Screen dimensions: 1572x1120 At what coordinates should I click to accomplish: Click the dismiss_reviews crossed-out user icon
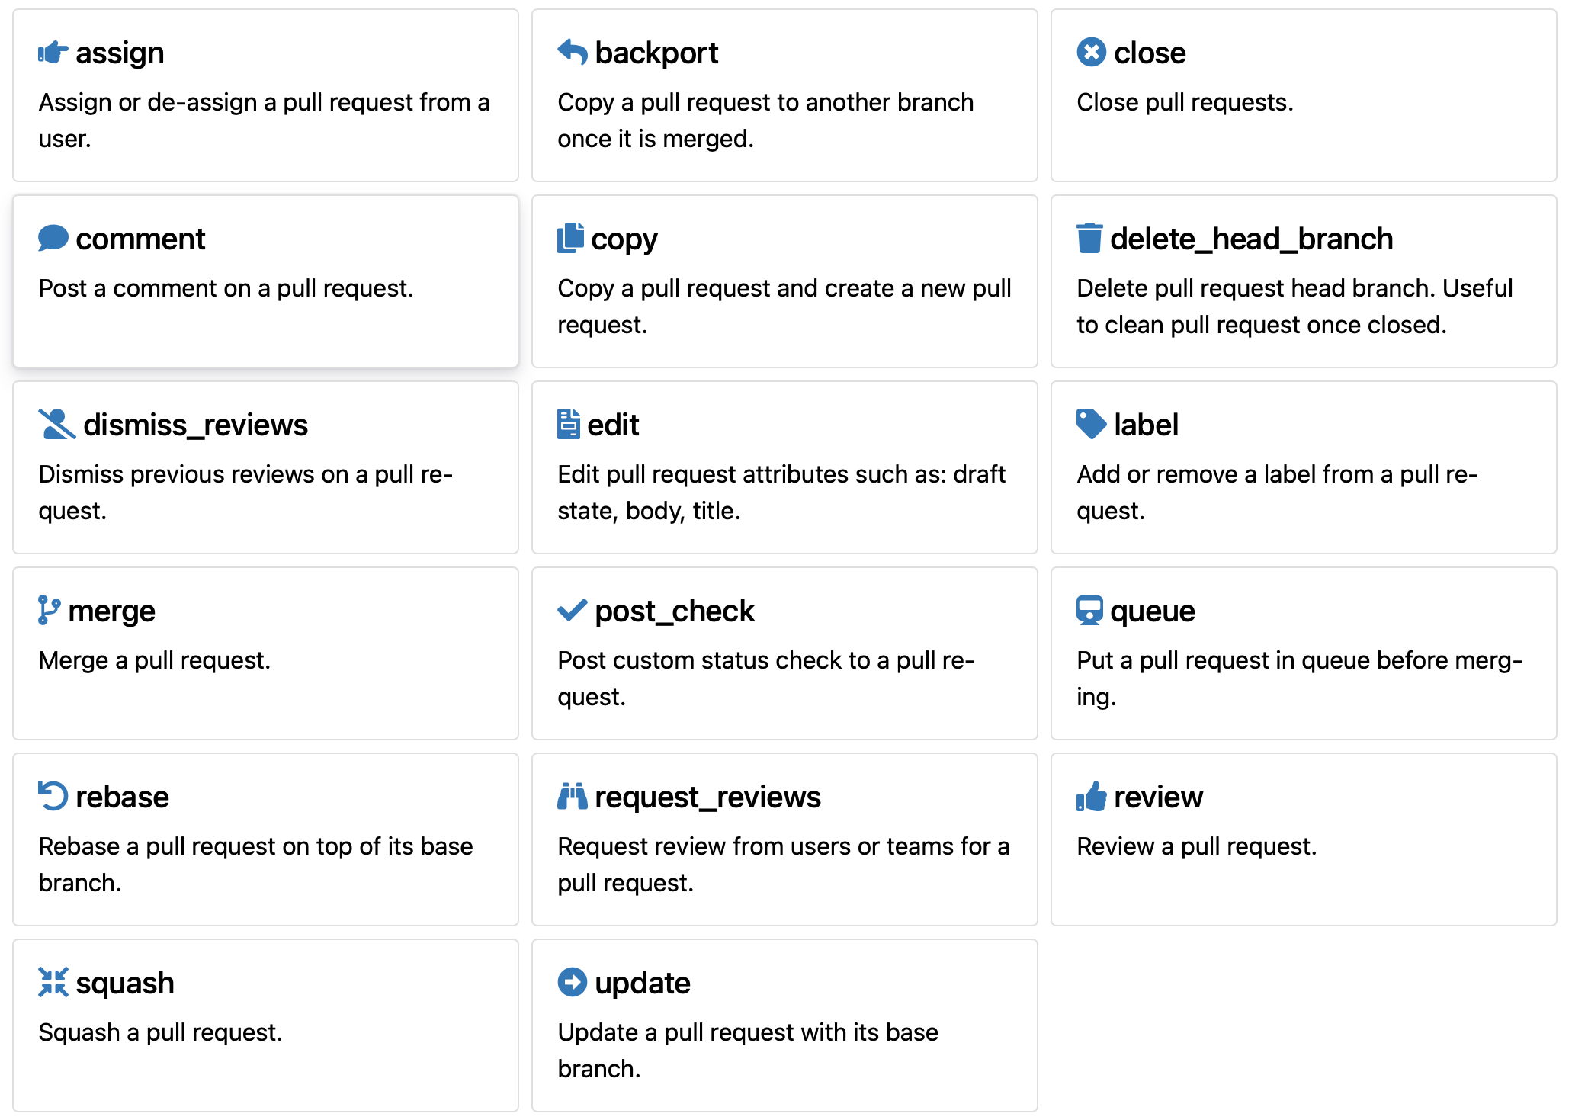tap(57, 424)
